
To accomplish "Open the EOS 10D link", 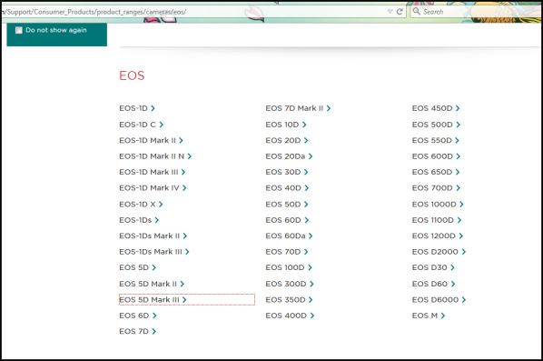I will click(x=286, y=125).
